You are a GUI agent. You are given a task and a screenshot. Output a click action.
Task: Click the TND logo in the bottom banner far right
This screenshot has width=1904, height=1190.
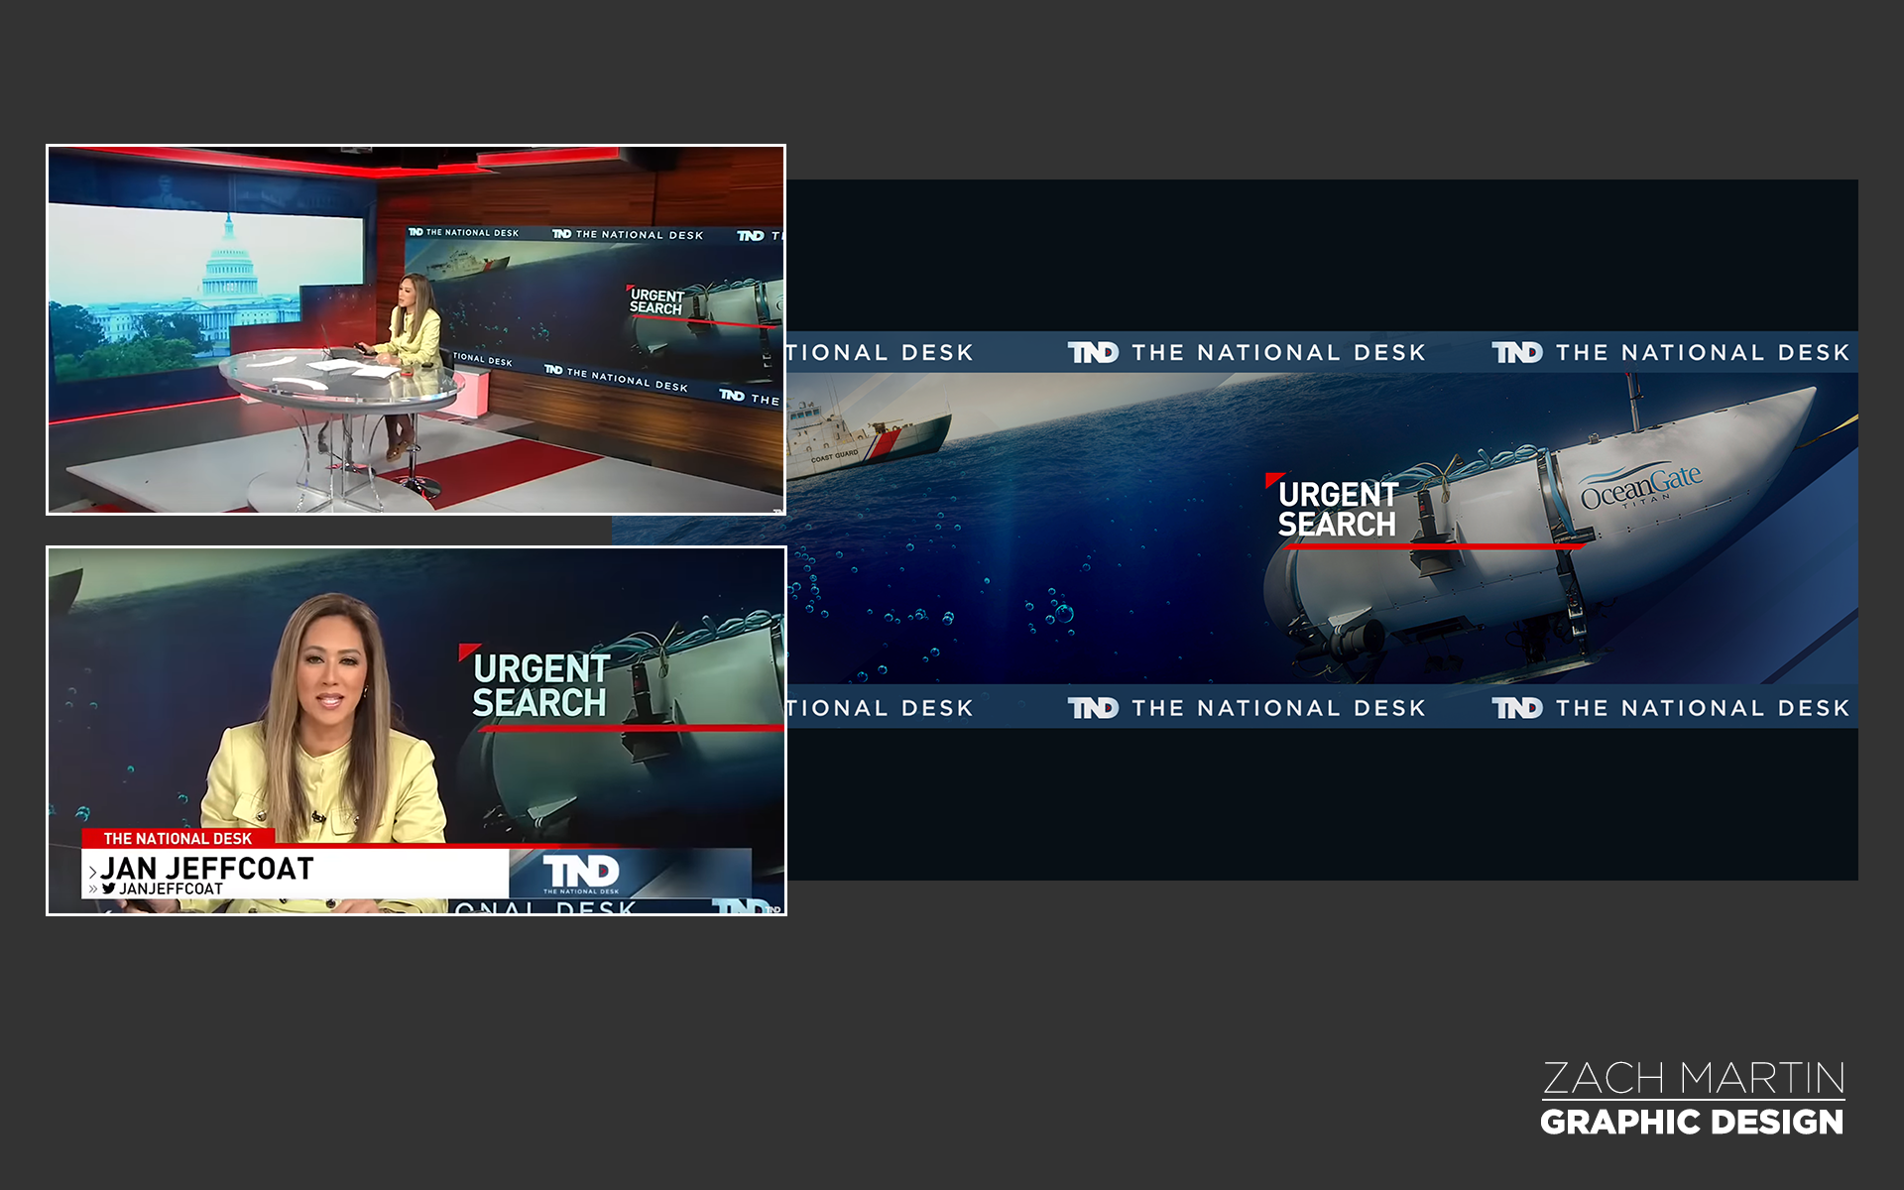pos(1517,708)
